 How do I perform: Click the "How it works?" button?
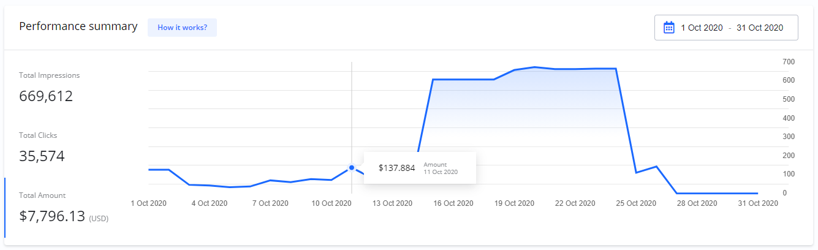182,28
